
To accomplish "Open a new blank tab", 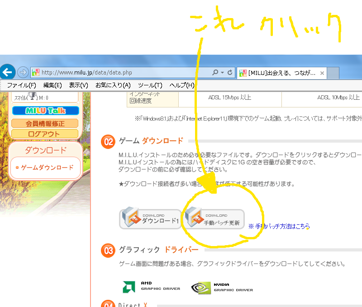I will [x=333, y=73].
